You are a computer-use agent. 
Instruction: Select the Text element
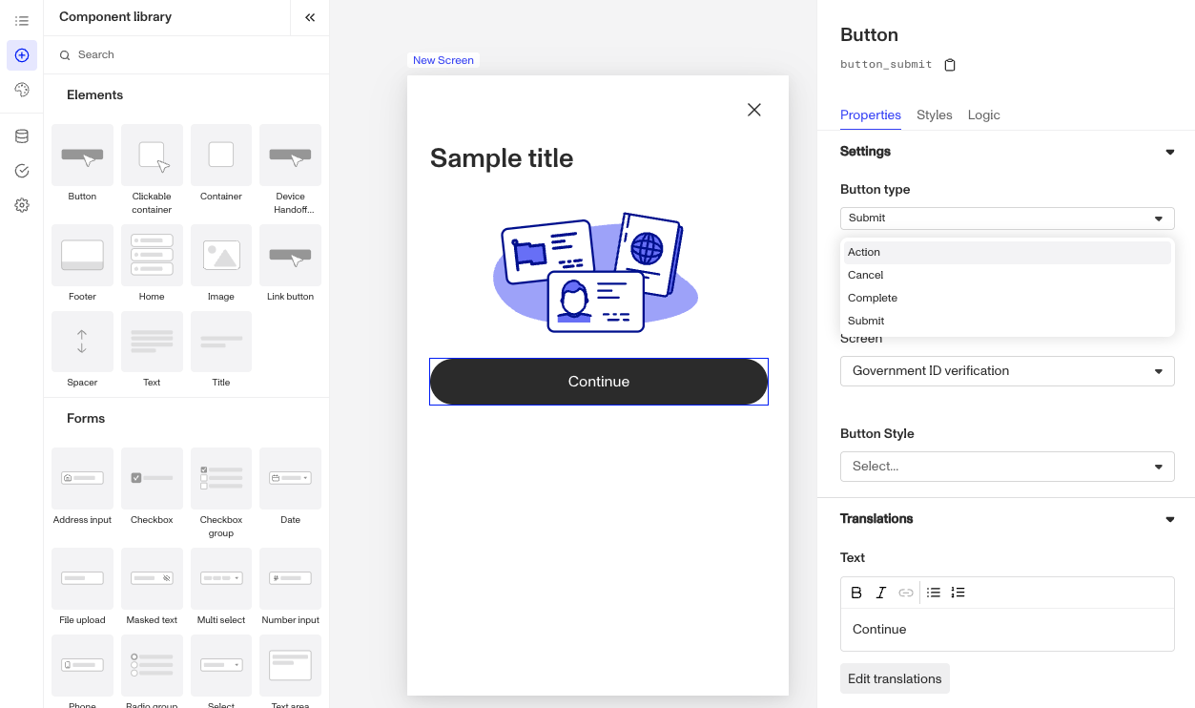pos(152,349)
